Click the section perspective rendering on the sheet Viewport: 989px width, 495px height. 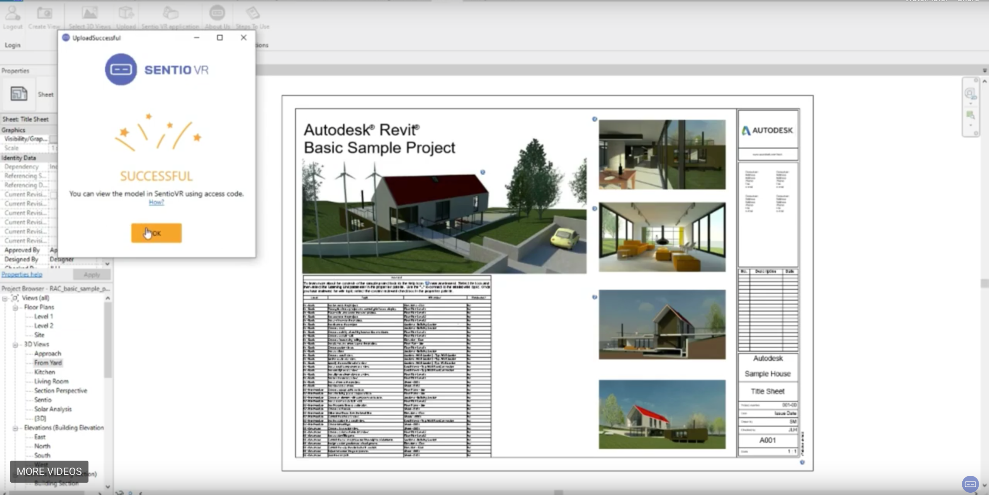pos(662,324)
